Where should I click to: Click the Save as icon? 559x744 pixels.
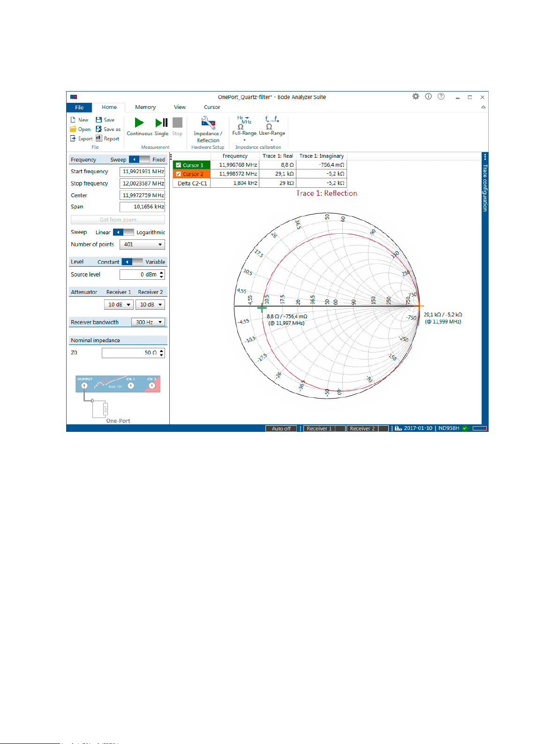[99, 129]
